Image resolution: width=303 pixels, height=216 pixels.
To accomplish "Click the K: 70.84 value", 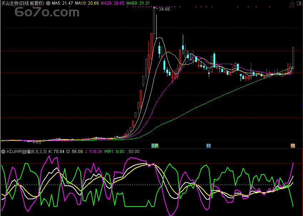I will coord(56,152).
